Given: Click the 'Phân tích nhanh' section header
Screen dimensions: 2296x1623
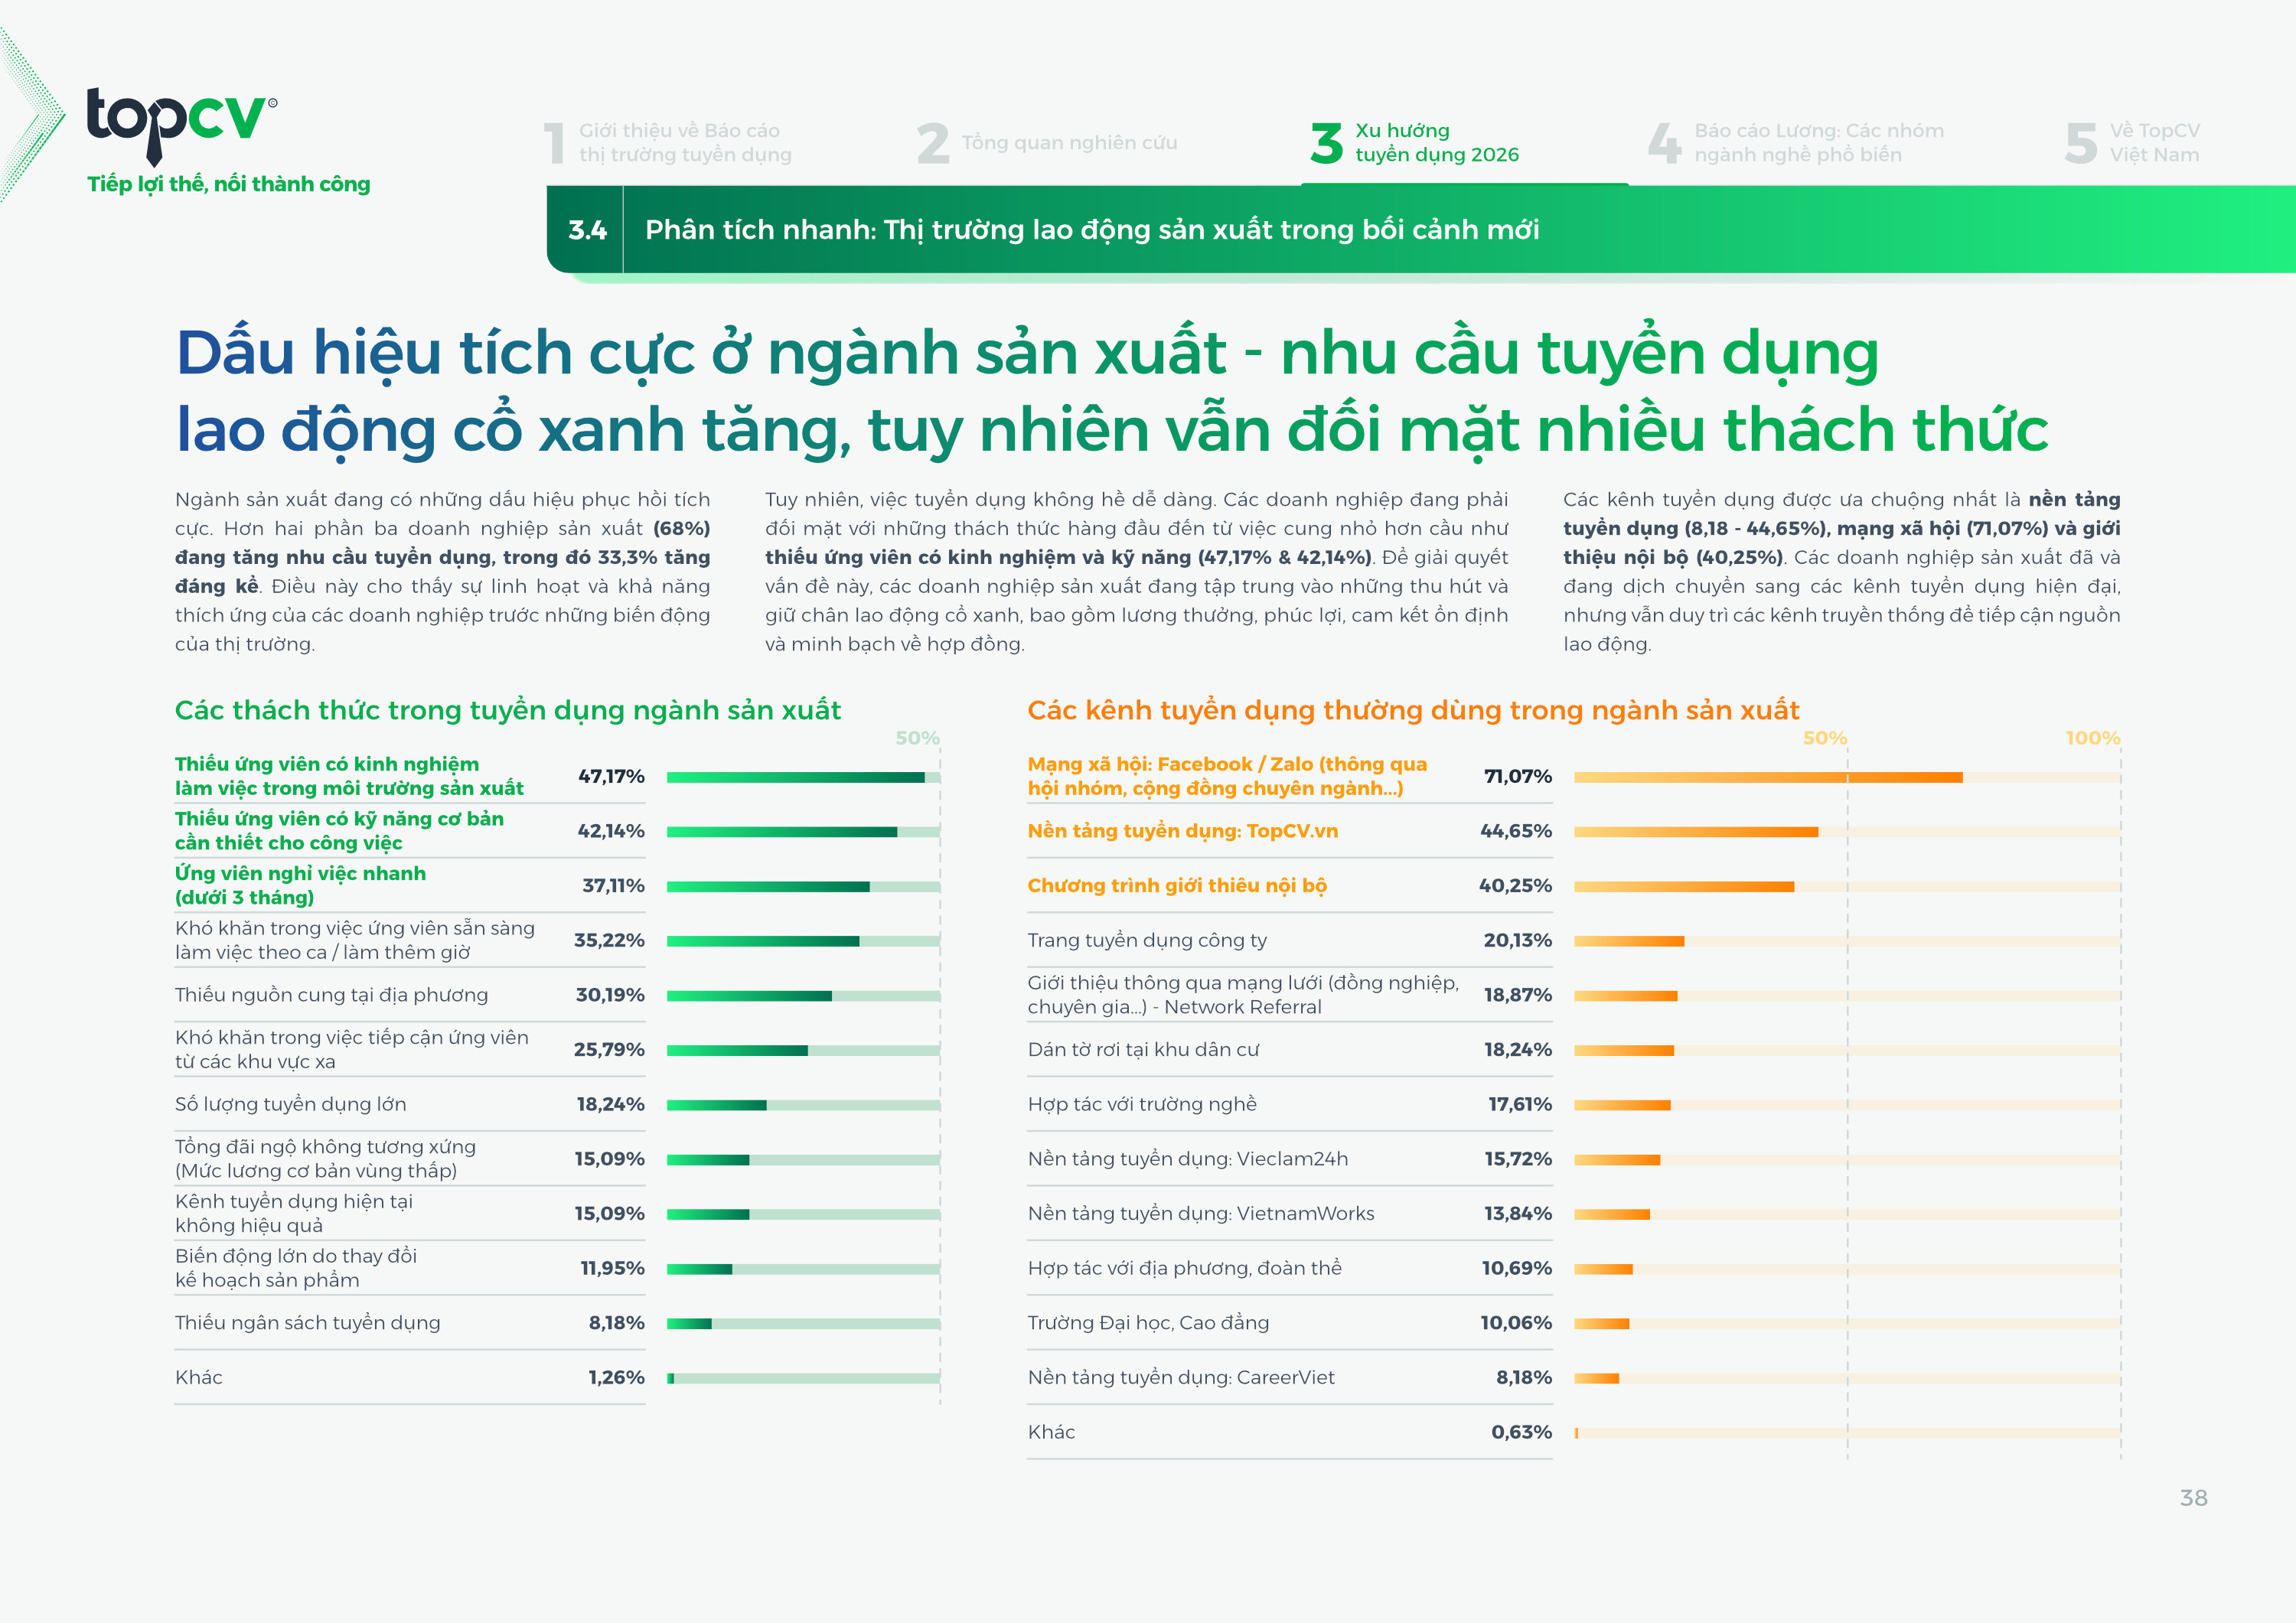Looking at the screenshot, I should pos(1091,230).
